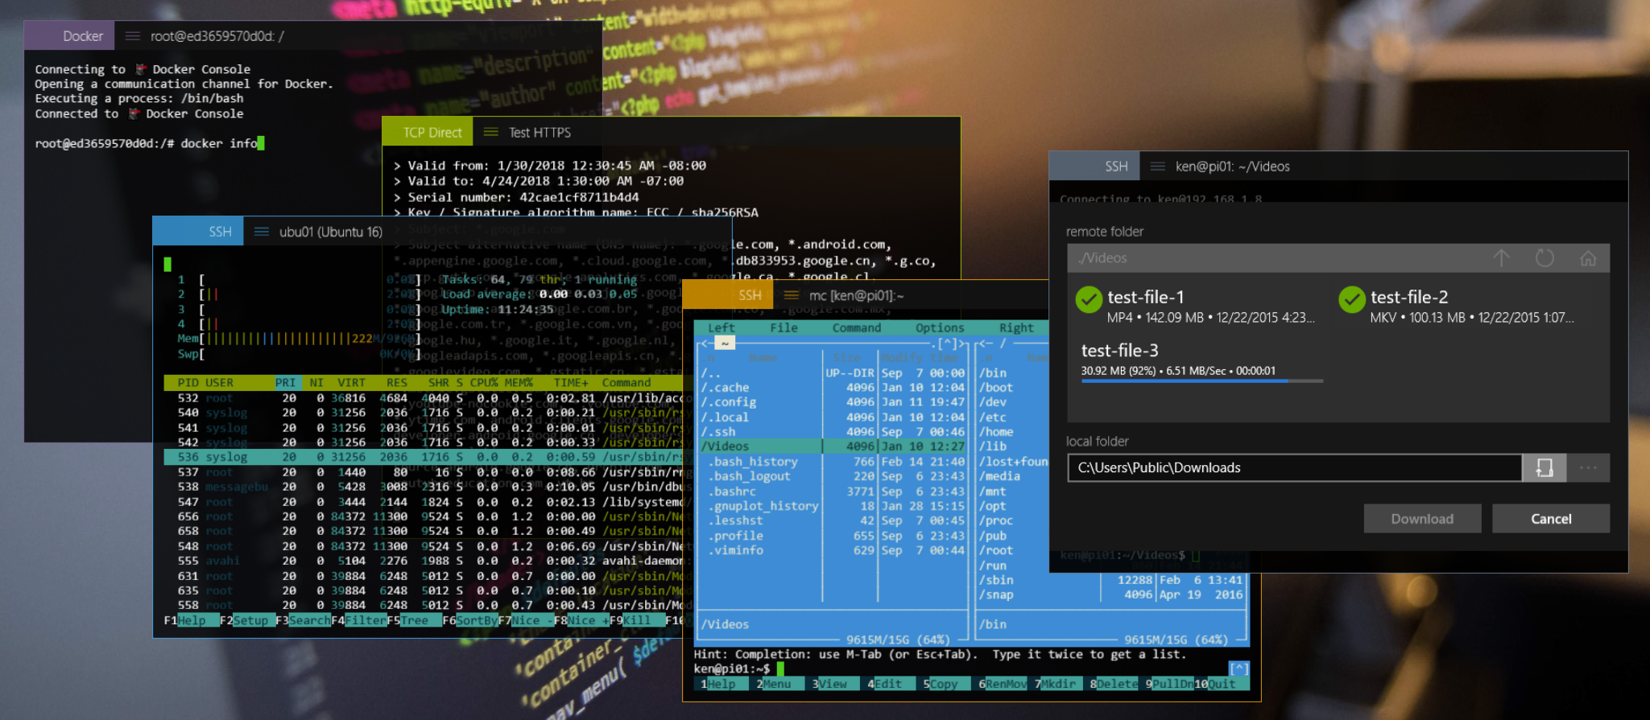Screen dimensions: 1650x720
Task: Select the Docker tab label
Action: pyautogui.click(x=83, y=36)
